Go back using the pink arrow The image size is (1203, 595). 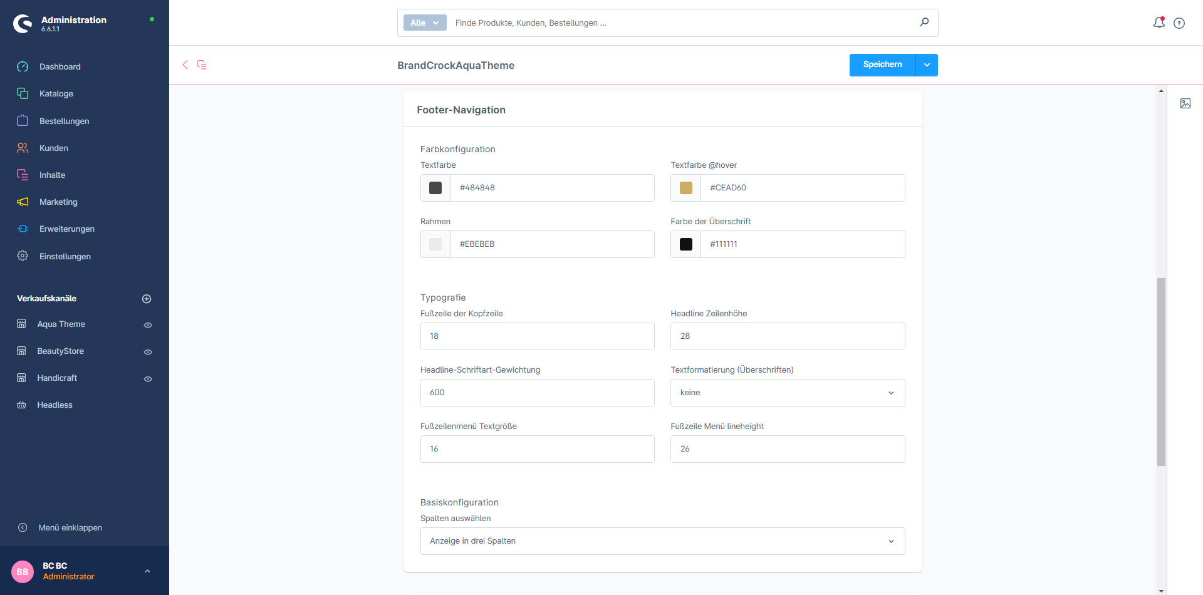point(185,65)
